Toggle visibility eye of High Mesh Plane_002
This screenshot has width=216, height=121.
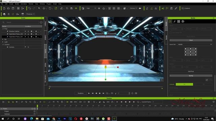coord(25,34)
